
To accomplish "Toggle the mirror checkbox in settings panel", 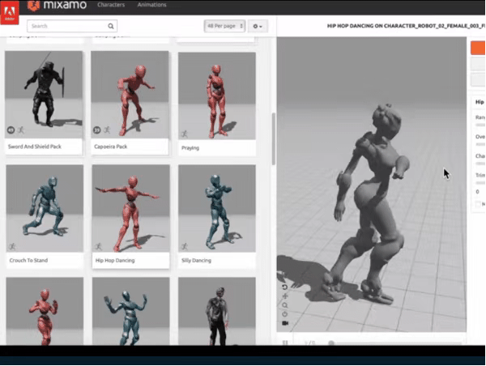I will coord(478,204).
